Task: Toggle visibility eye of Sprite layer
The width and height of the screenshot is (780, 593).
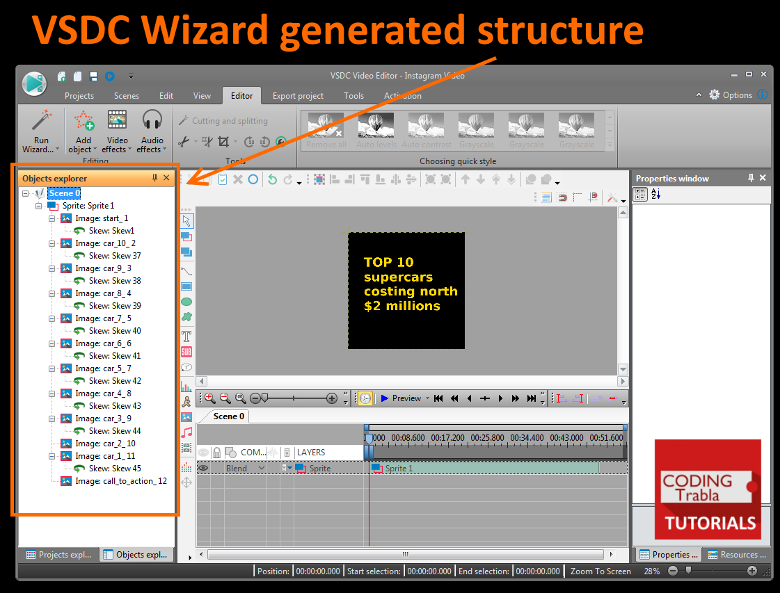Action: point(203,469)
